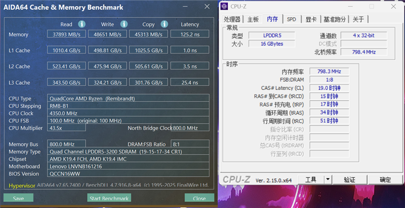
Task: Open the 显卡 tab in CPU-Z
Action: 311,19
